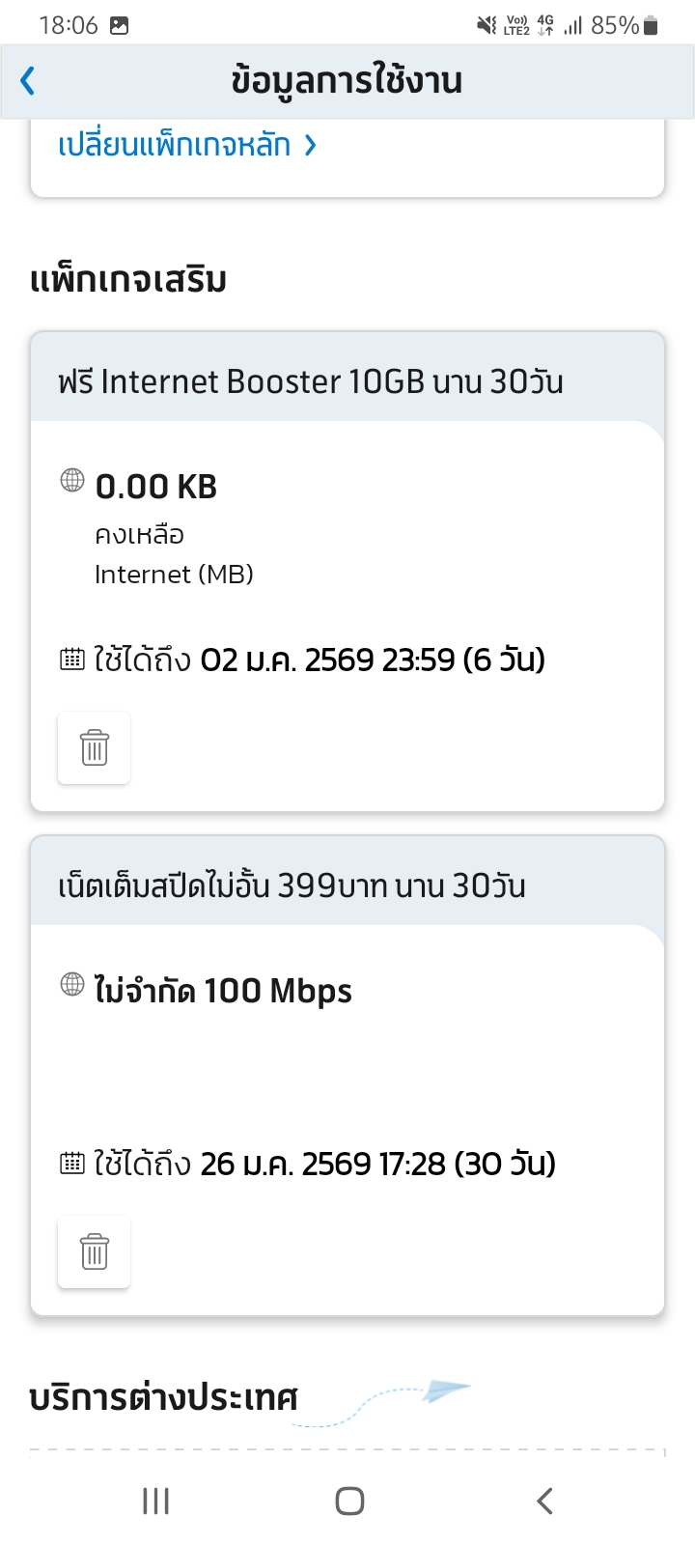Tap the globe icon beside 100 Mbps
Viewport: 695px width, 1545px height.
coord(72,984)
